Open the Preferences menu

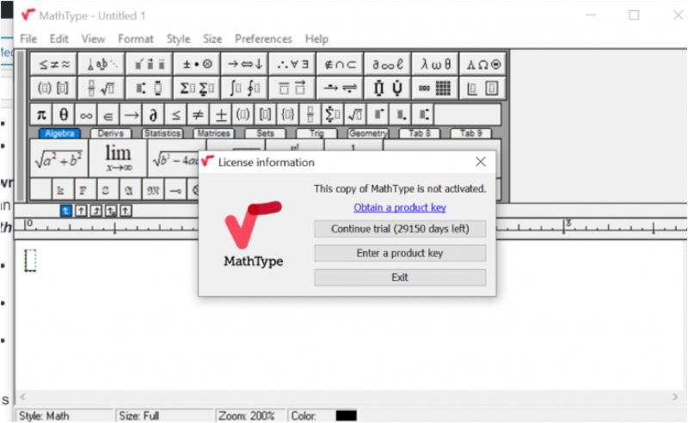pyautogui.click(x=263, y=39)
